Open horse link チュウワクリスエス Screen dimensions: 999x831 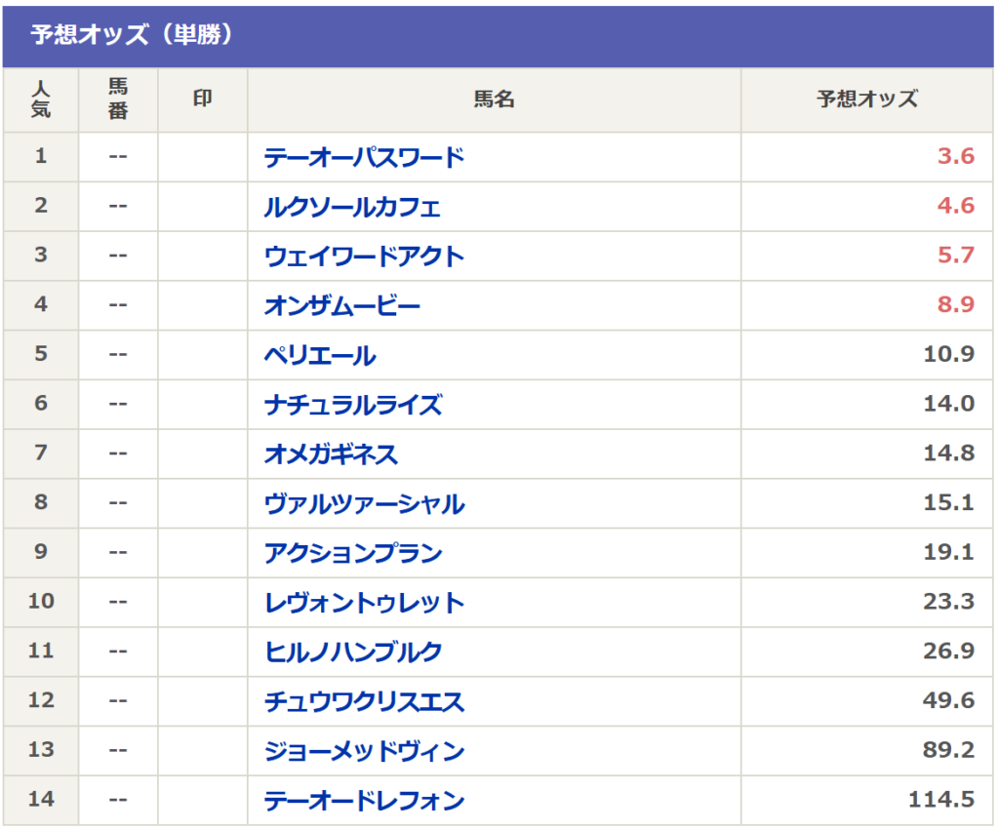coord(364,701)
